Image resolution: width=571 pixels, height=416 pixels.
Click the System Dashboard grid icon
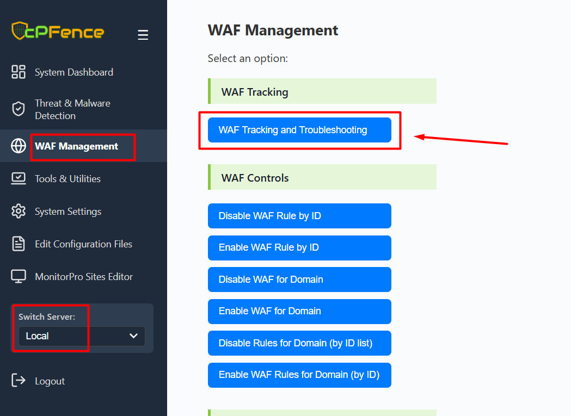point(19,72)
